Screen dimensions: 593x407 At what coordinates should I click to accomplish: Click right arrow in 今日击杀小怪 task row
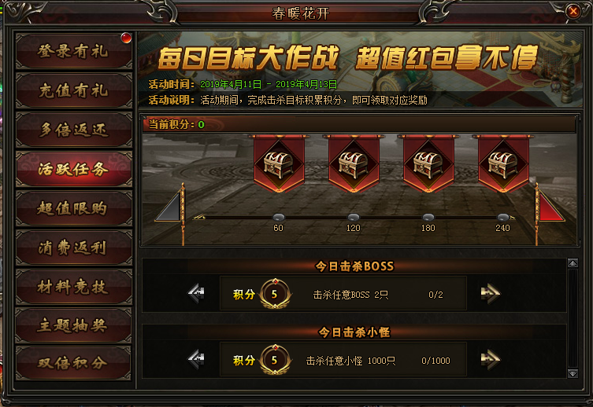[491, 359]
